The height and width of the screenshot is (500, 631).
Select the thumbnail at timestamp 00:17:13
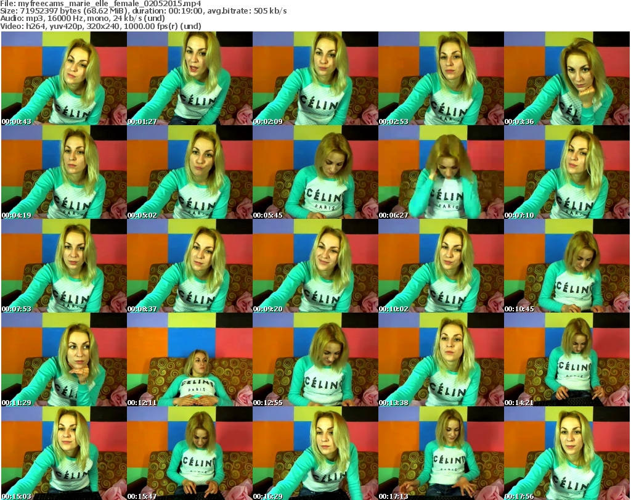point(441,453)
